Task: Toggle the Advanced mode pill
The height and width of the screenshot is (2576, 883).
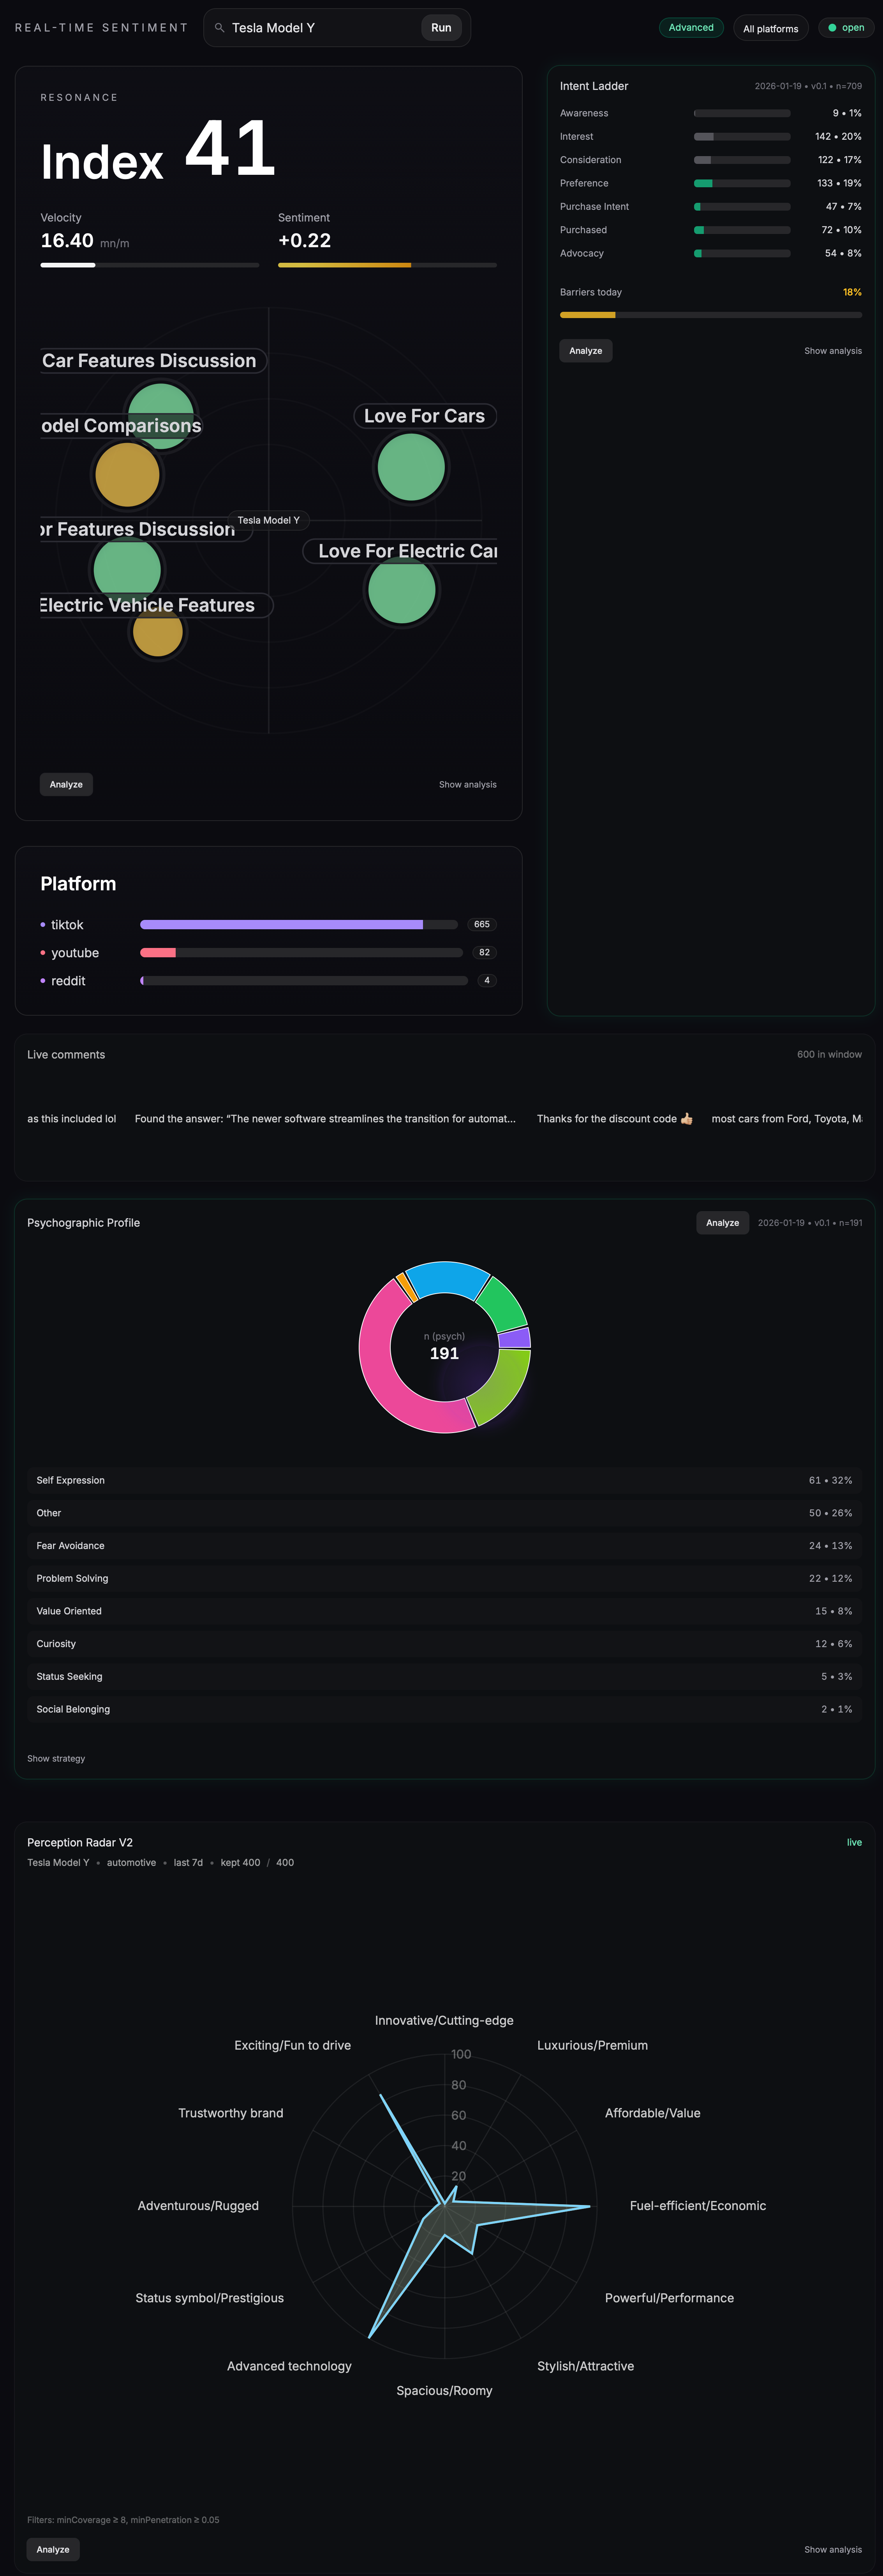Action: [x=691, y=28]
